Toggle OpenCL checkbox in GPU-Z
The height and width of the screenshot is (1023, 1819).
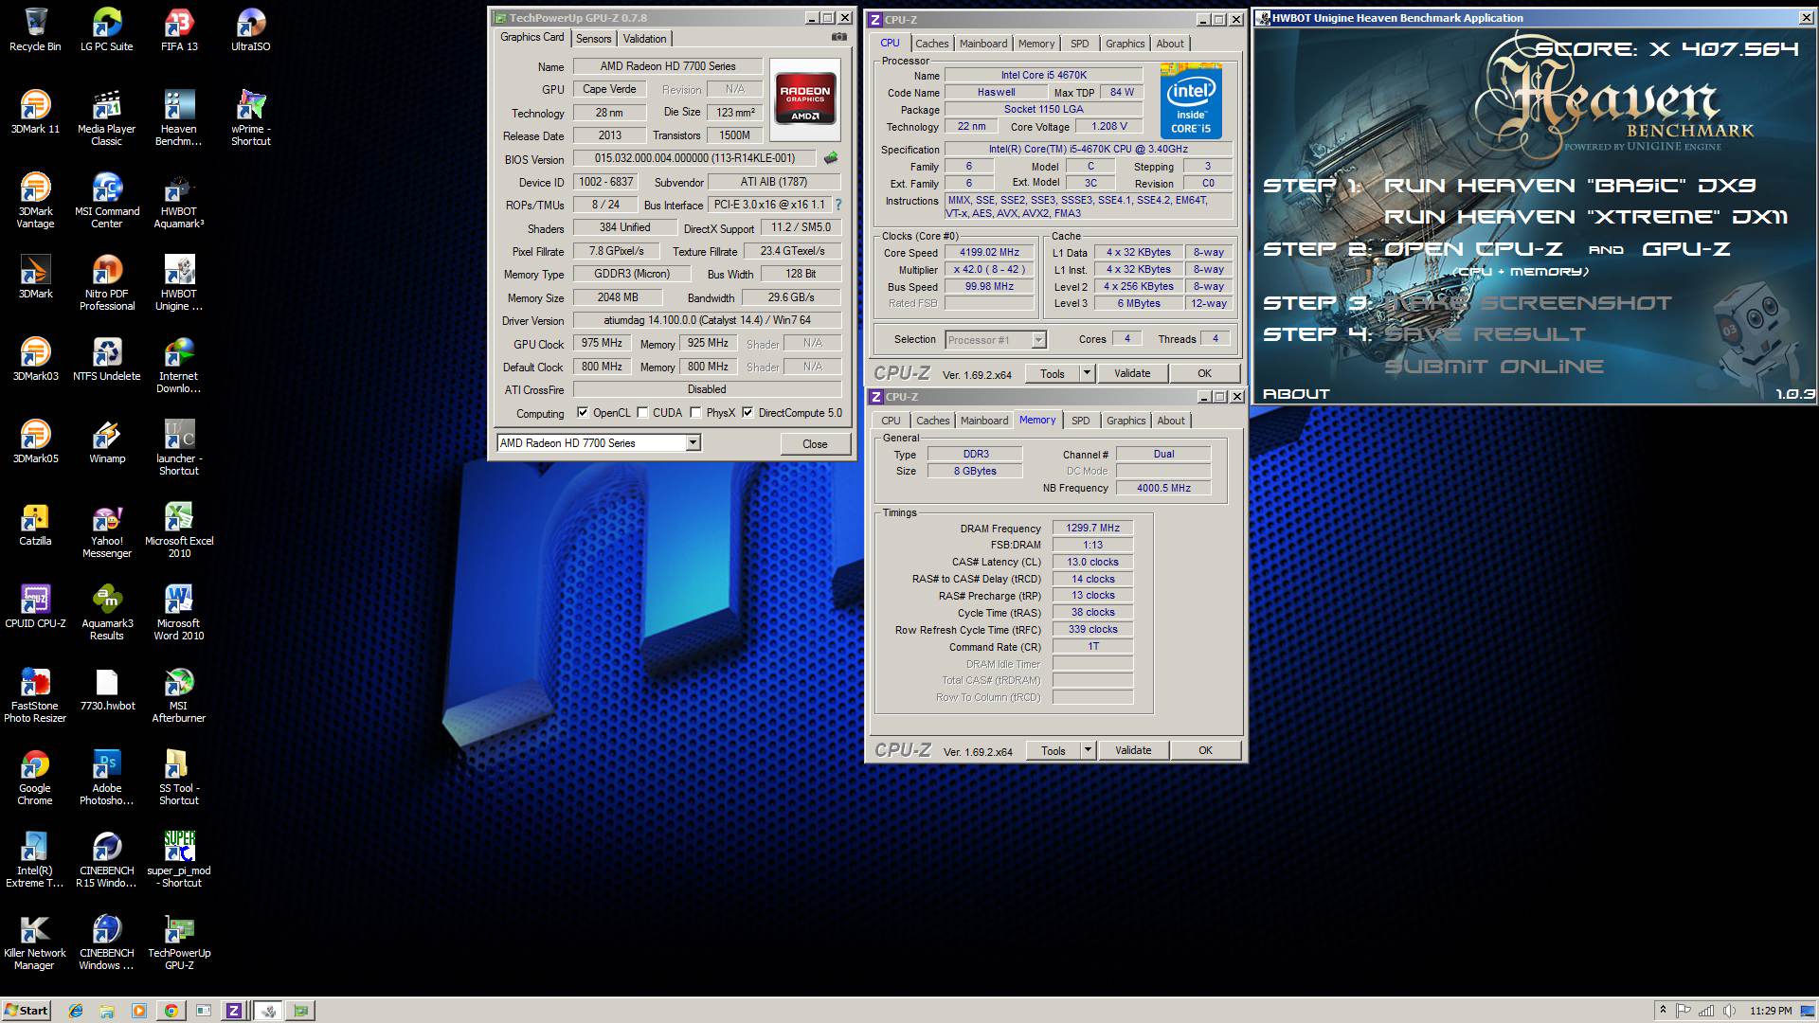pos(583,412)
